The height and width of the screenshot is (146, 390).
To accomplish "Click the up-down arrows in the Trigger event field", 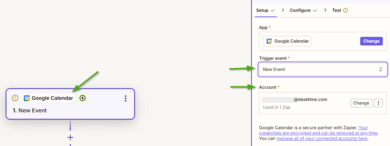I will 380,69.
